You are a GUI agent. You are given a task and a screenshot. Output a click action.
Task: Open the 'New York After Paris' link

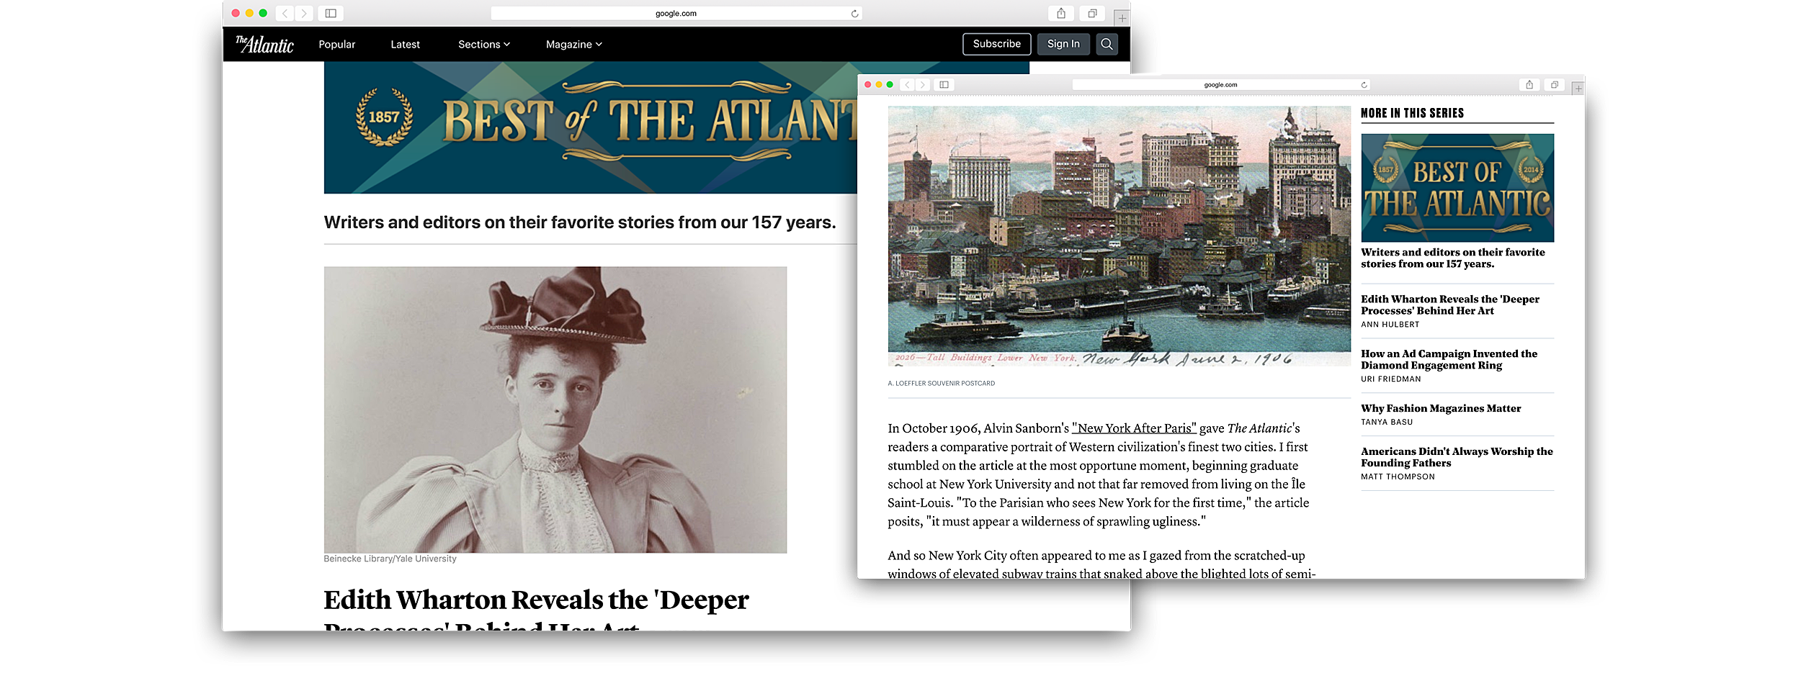[1133, 428]
